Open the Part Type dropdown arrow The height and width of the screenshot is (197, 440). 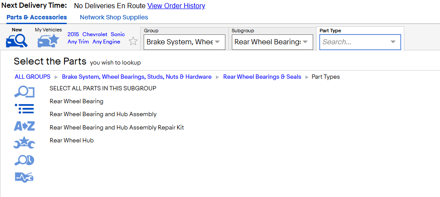pos(393,42)
